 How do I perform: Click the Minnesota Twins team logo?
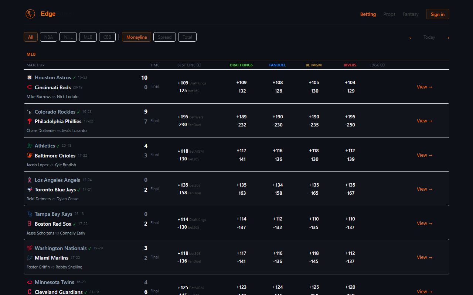coord(30,282)
